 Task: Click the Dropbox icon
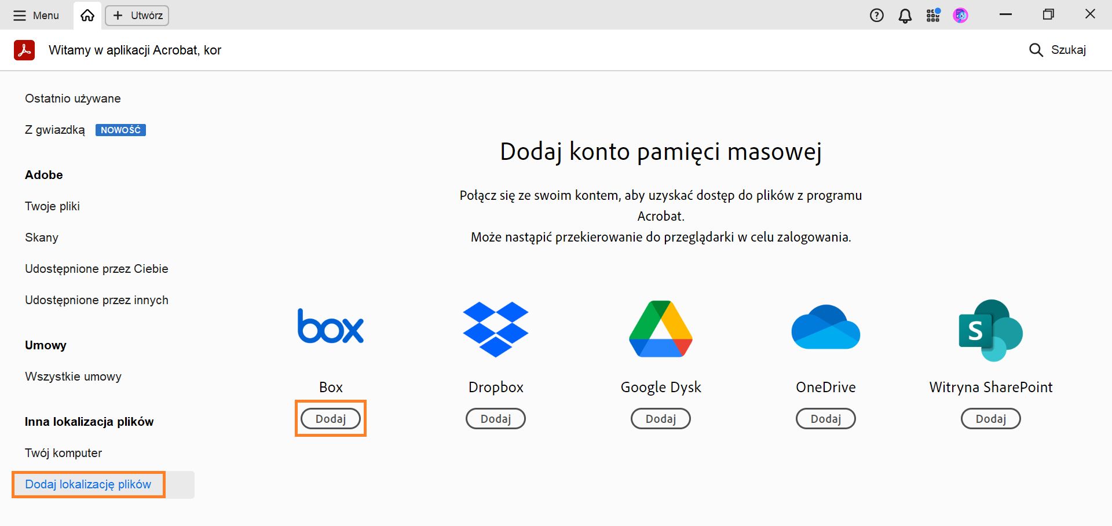pos(495,328)
